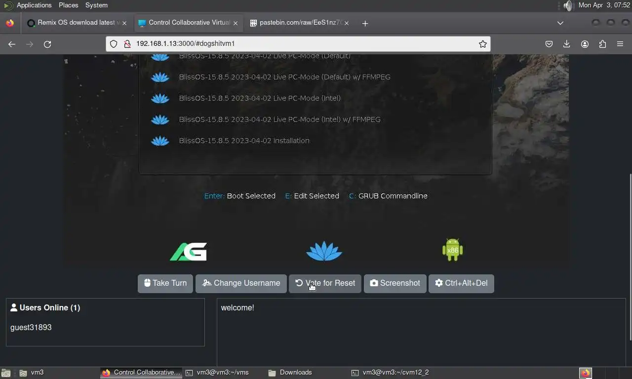This screenshot has height=379, width=632.
Task: Click the page vertical scrollbar
Action: [630, 257]
